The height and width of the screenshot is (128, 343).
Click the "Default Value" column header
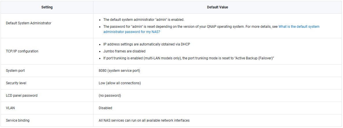[217, 7]
